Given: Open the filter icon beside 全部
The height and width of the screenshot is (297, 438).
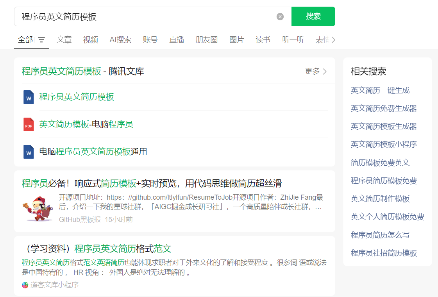Looking at the screenshot, I should point(41,40).
